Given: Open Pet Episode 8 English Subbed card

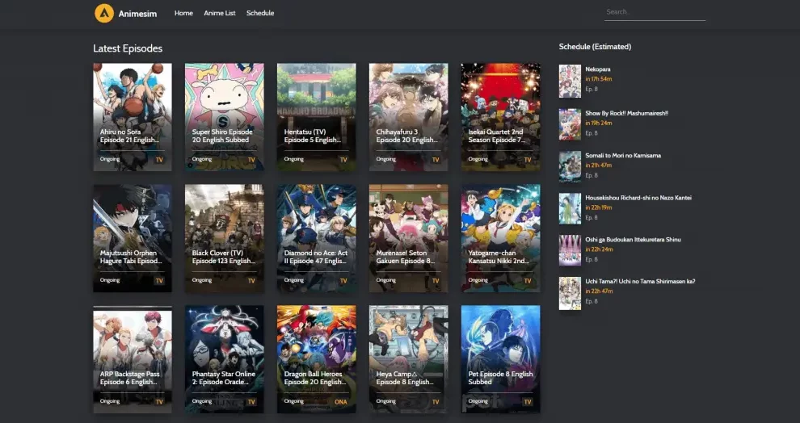Looking at the screenshot, I should point(500,359).
